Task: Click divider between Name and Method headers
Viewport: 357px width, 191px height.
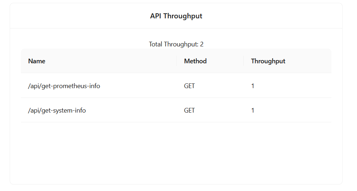Action: [x=177, y=61]
